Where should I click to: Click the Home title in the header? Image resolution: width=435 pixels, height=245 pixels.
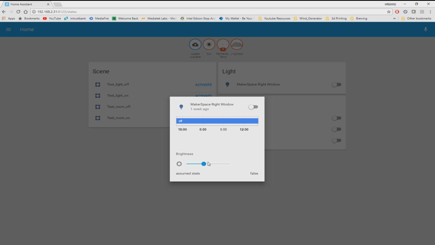[27, 29]
